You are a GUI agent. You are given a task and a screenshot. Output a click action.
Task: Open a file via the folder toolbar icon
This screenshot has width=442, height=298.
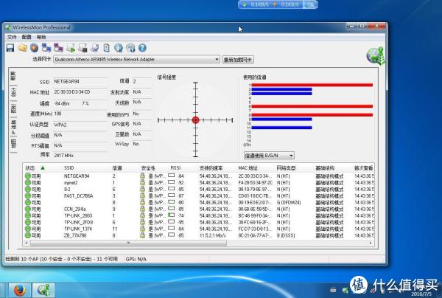[x=23, y=48]
